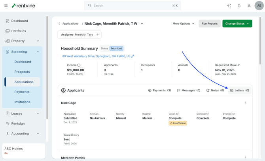This screenshot has width=265, height=161.
Task: Select Prospects in the Screening submenu
Action: point(22,72)
